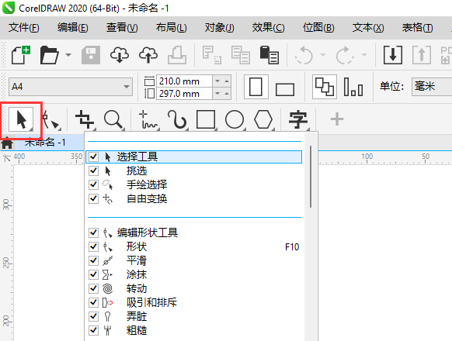Open the 布局(L) menu
452x341 pixels.
click(171, 28)
